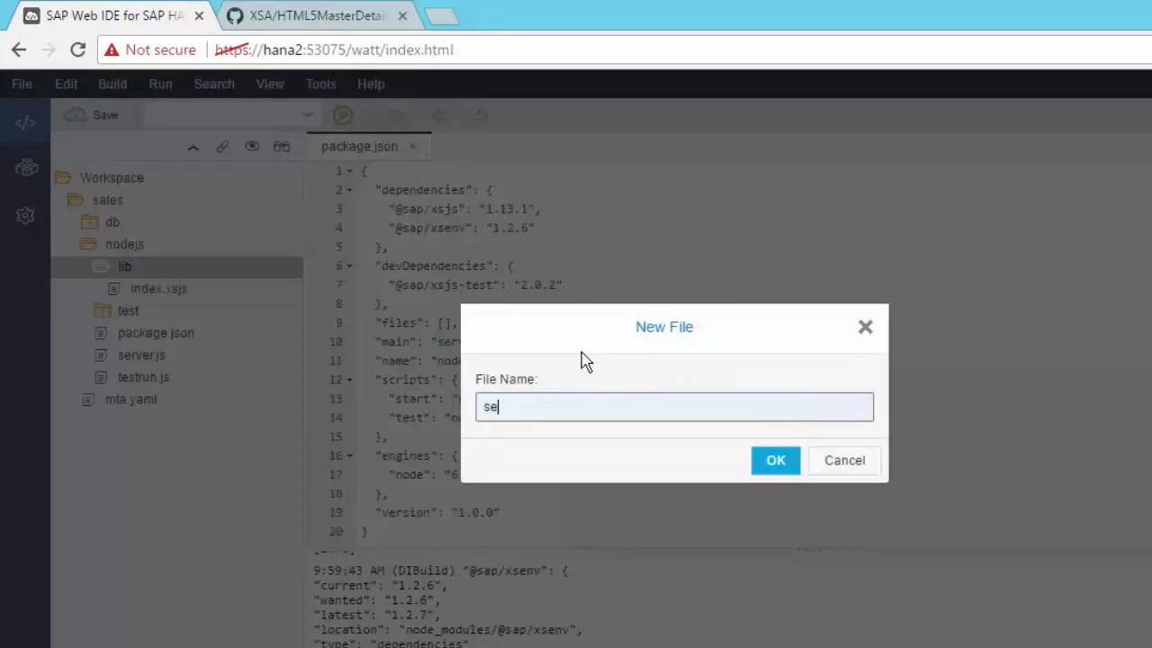1152x648 pixels.
Task: Open the Search menu
Action: click(214, 84)
